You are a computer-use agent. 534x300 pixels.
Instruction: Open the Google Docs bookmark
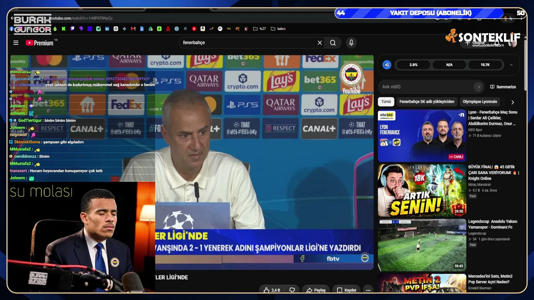[142, 29]
